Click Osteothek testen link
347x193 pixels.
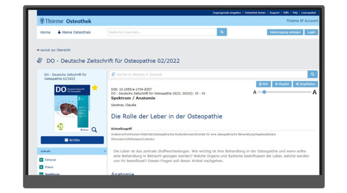[x=255, y=13]
